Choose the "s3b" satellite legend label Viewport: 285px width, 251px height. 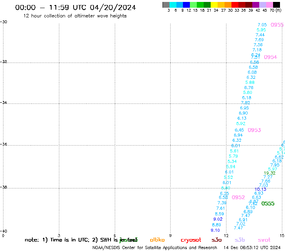point(240,240)
